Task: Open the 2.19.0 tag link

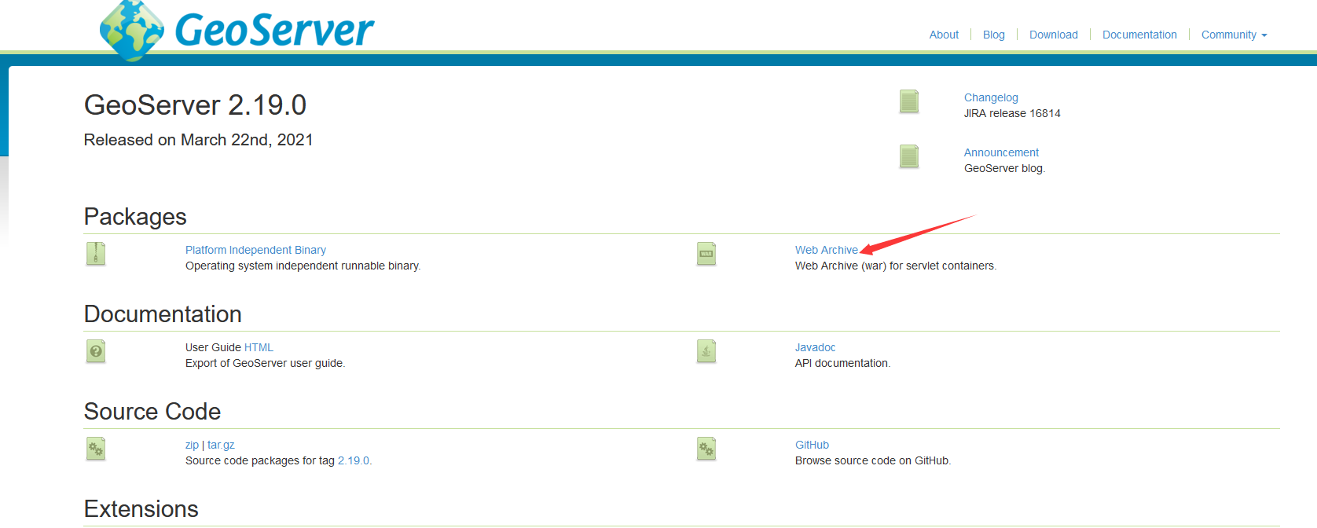Action: click(354, 460)
